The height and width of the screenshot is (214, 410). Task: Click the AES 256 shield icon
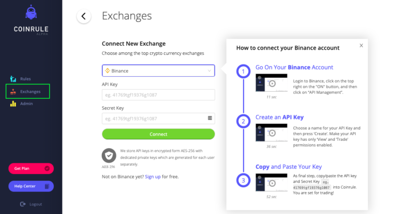[x=109, y=156]
